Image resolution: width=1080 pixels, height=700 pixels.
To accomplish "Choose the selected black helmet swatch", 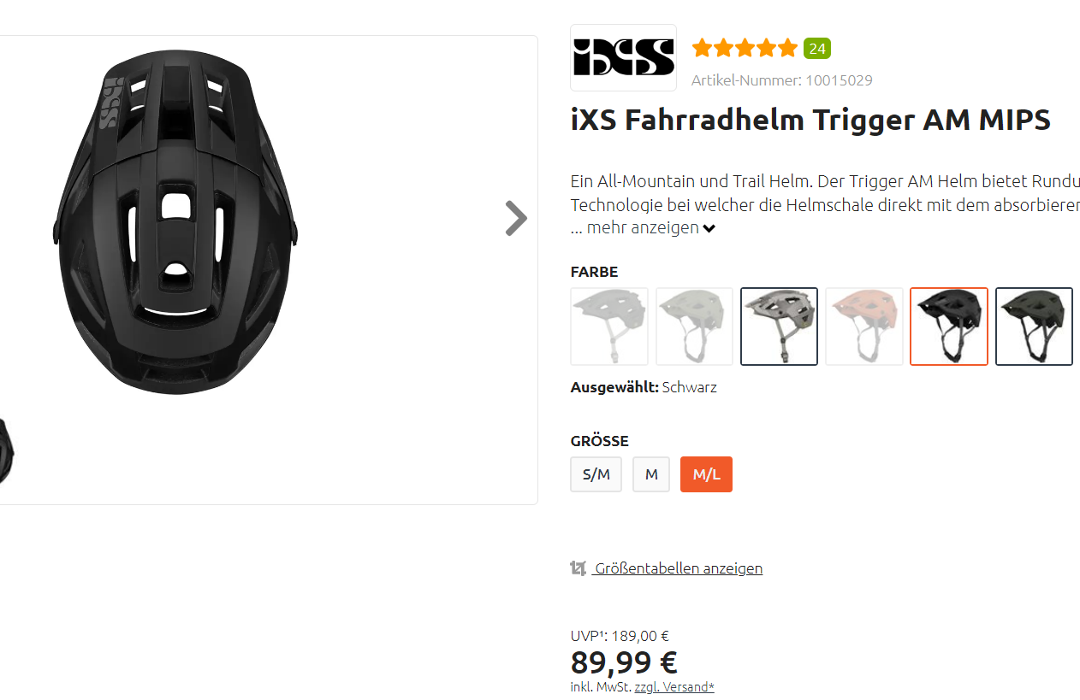I will pos(949,326).
